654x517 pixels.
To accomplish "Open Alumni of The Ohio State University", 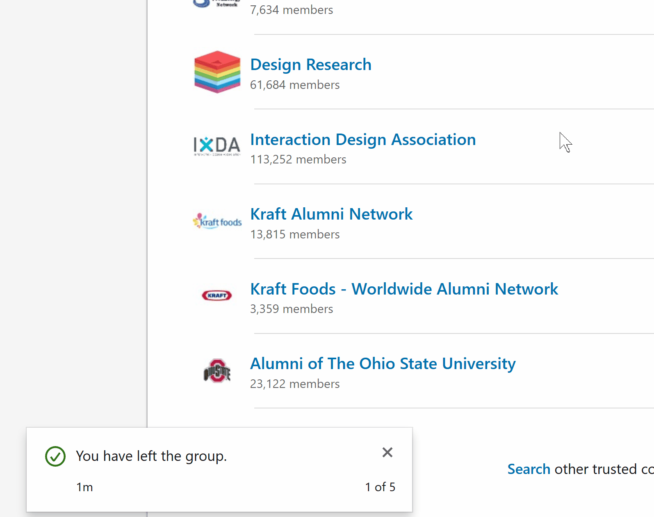I will click(x=383, y=364).
